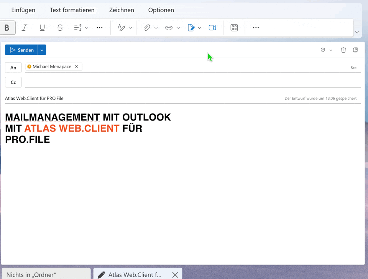
Task: Click the MAILMANAGEMENT heading word
Action: pos(53,117)
